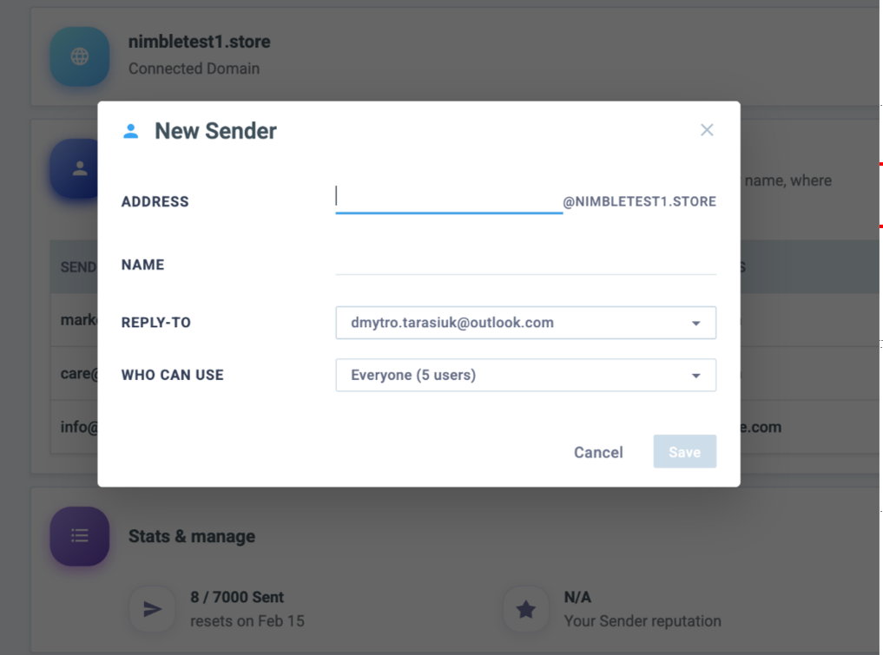The image size is (883, 655).
Task: Click the 8 / 7000 Sent counter
Action: (x=237, y=597)
